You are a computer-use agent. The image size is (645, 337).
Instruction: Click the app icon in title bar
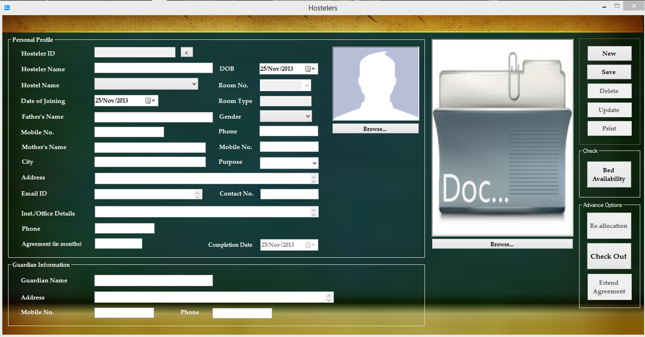click(7, 8)
